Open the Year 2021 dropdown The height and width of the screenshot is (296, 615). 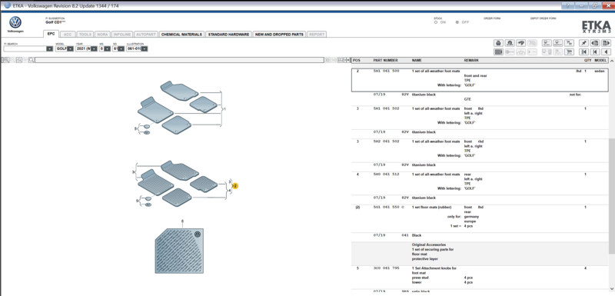pyautogui.click(x=94, y=48)
